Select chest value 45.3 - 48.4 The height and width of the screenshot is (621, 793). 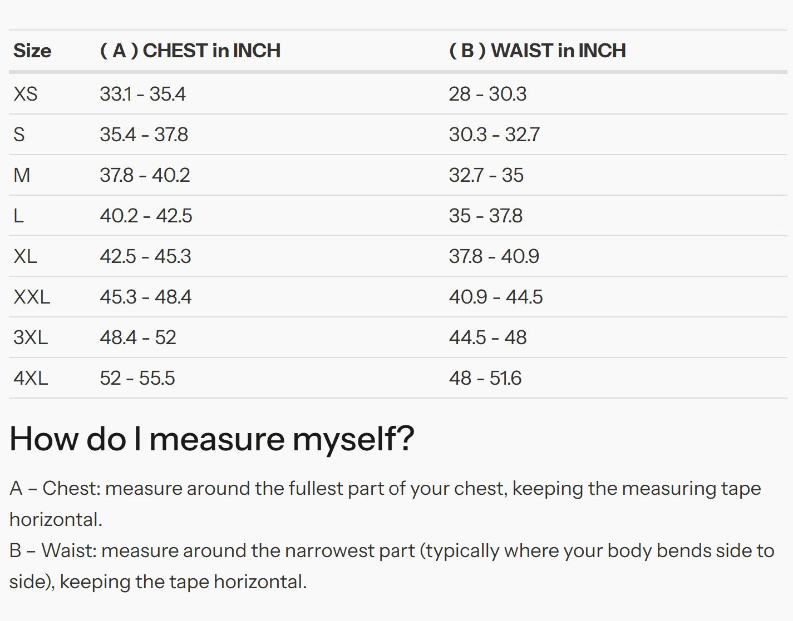[145, 297]
